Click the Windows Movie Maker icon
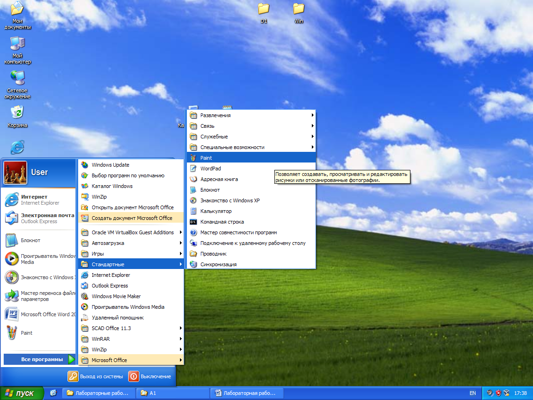The width and height of the screenshot is (533, 400). [x=85, y=296]
